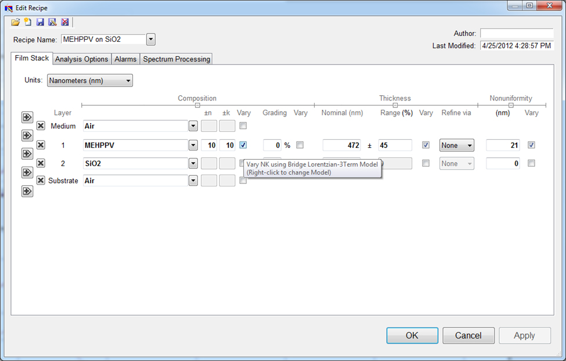Open the Units dropdown showing Nanometers
This screenshot has height=361, width=566.
point(90,81)
